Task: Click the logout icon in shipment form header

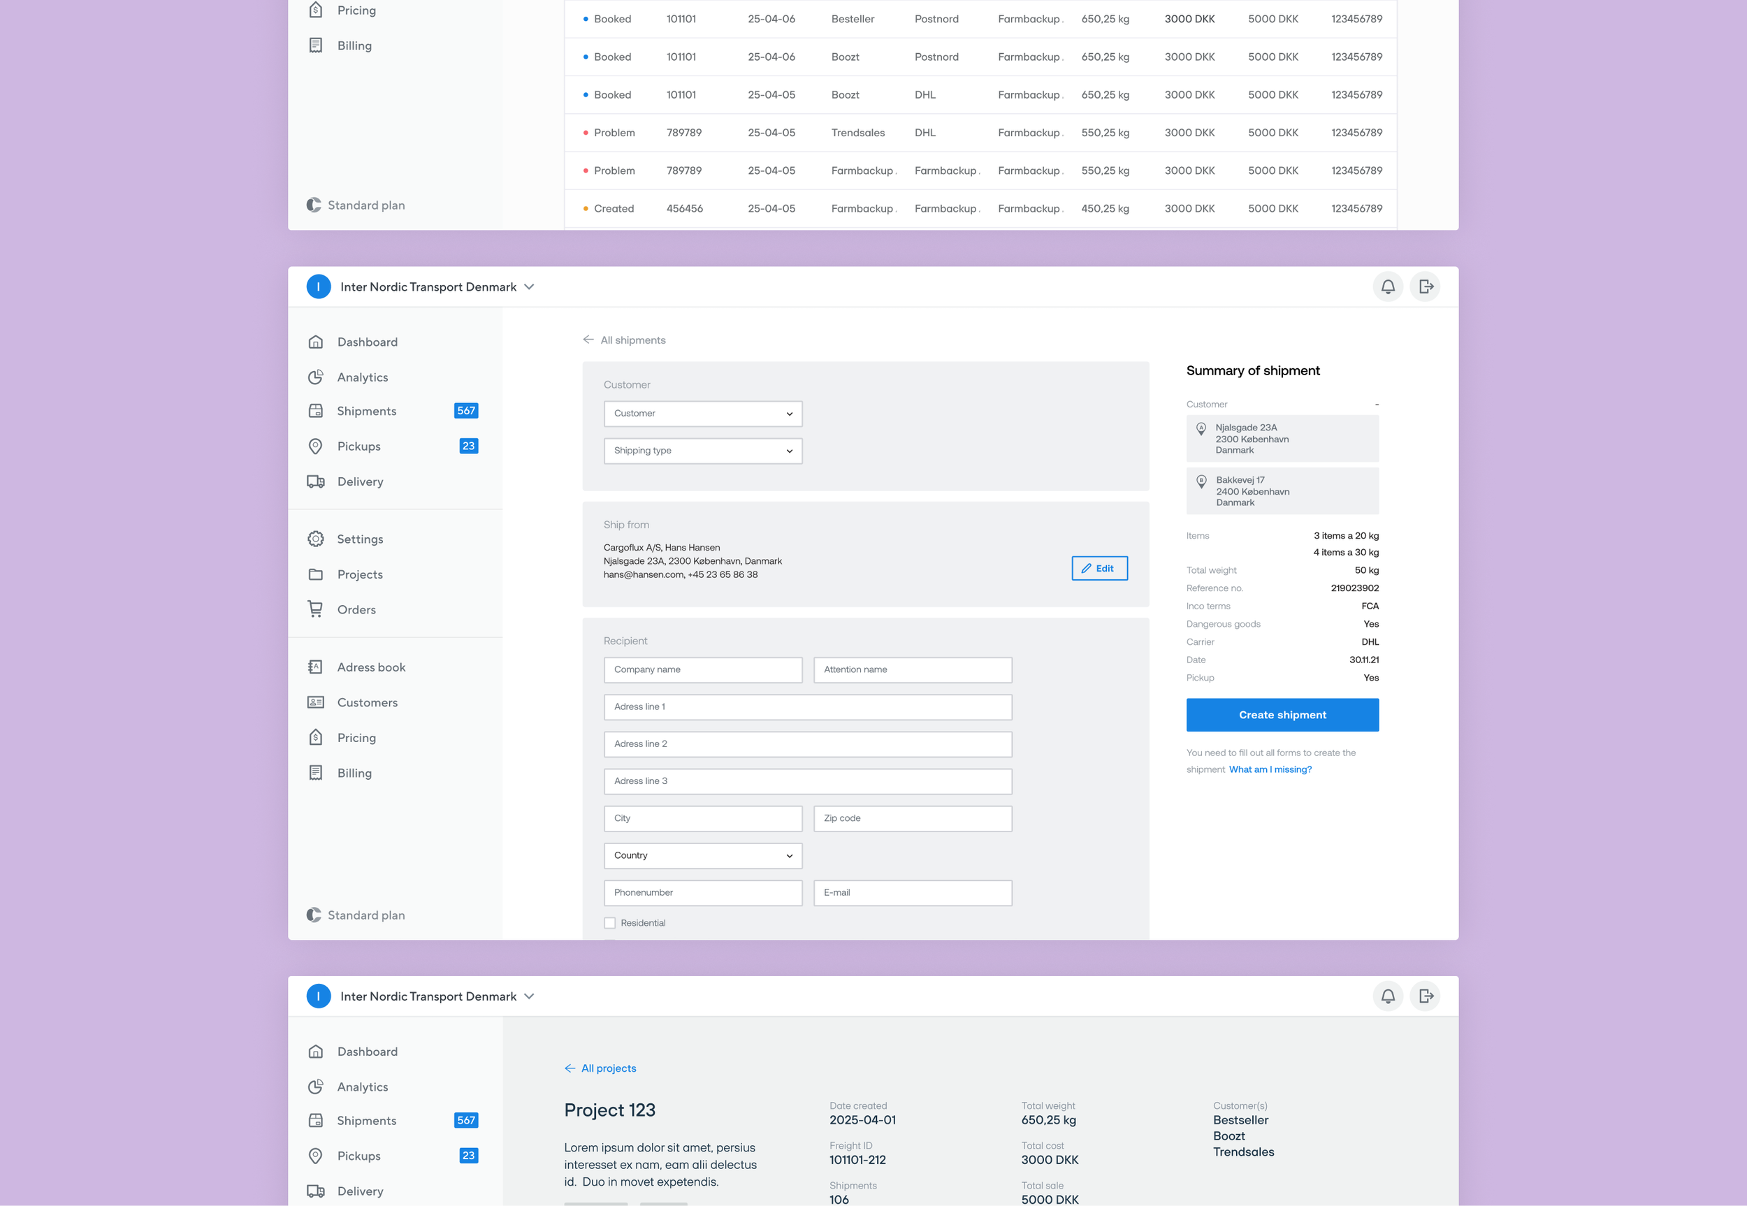Action: (1425, 286)
